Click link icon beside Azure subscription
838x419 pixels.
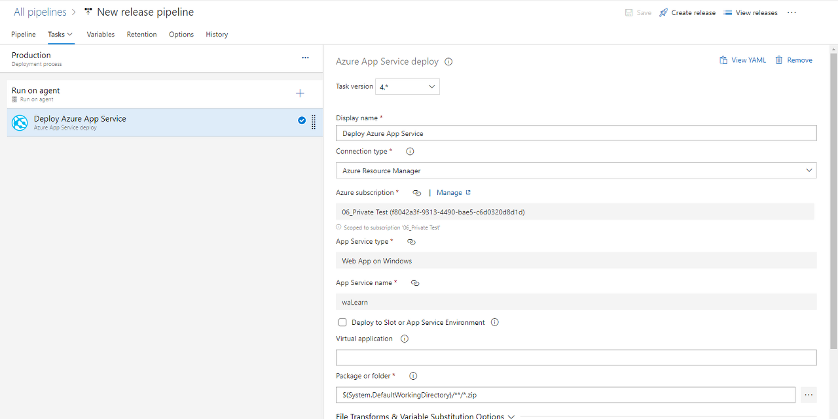point(417,193)
